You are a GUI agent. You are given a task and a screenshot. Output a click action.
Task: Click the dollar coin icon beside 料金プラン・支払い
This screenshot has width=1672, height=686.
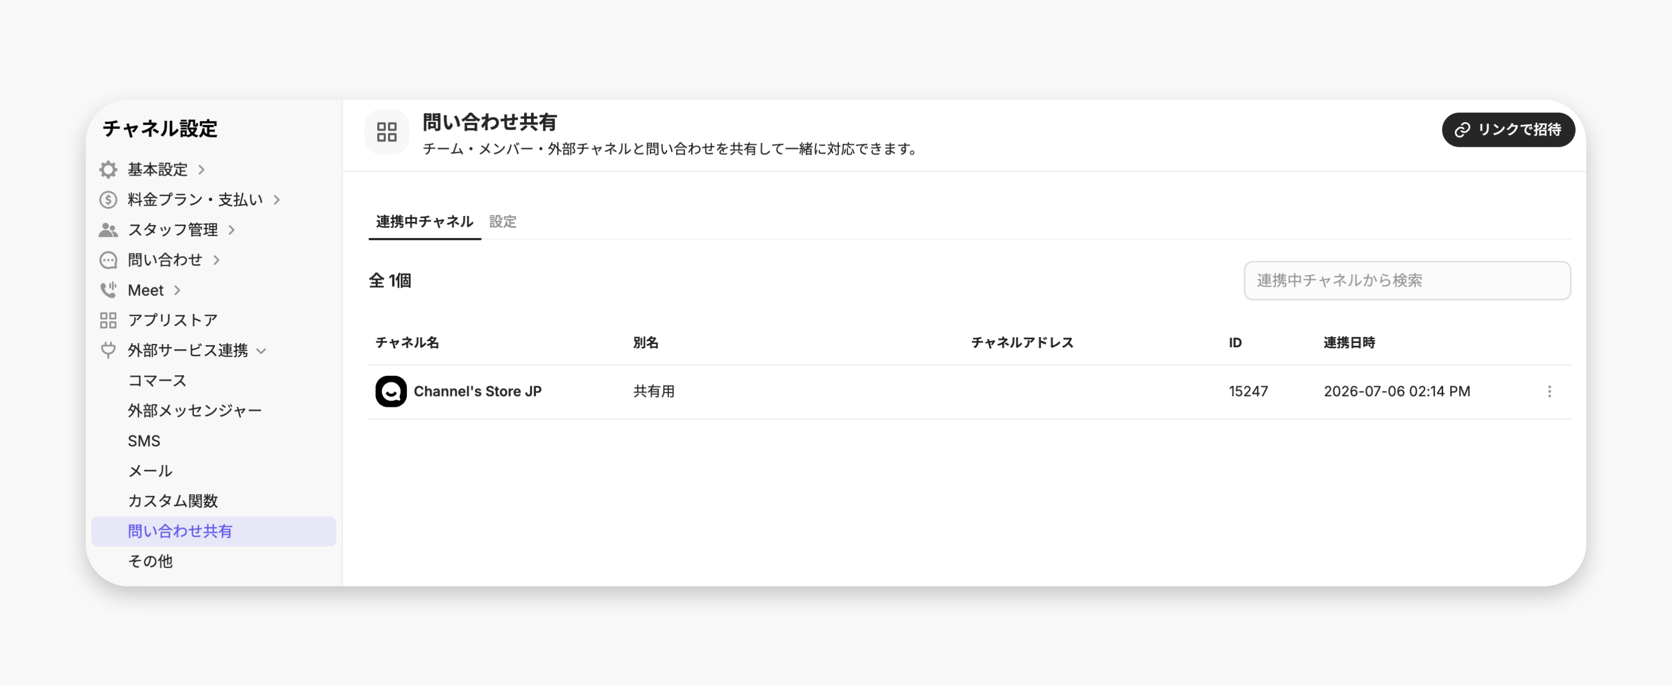[x=108, y=199]
